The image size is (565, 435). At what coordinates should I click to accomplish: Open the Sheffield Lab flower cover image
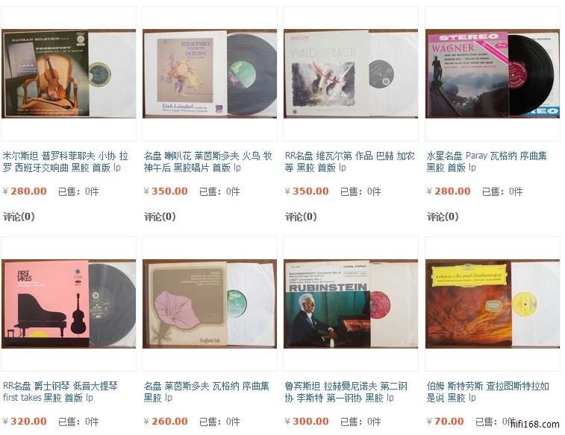tap(210, 304)
